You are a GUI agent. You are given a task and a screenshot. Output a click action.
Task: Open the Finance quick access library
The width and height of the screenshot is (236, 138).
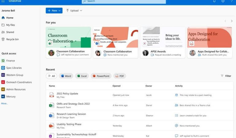[10, 61]
